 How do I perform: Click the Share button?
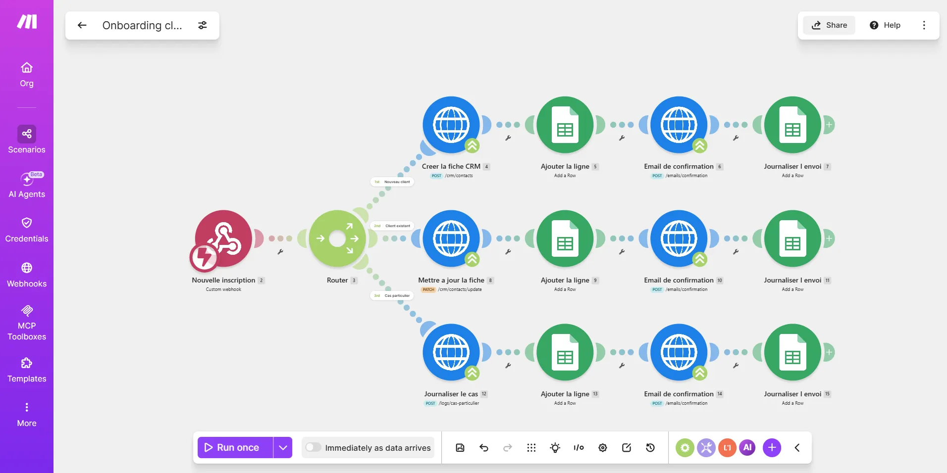829,25
